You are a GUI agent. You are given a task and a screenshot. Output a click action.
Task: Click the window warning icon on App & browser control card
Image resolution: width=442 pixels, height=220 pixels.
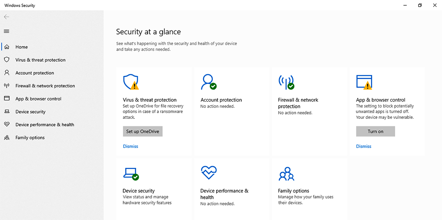pyautogui.click(x=364, y=82)
